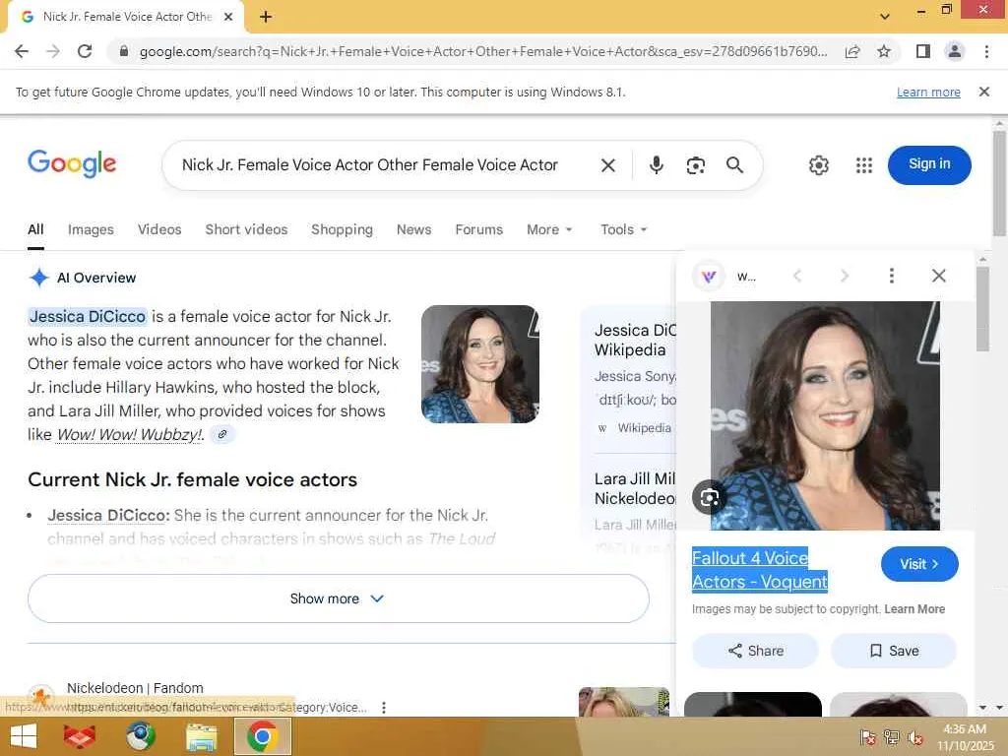Open Fandom result options menu
Screen dimensions: 1008x756
pyautogui.click(x=384, y=707)
